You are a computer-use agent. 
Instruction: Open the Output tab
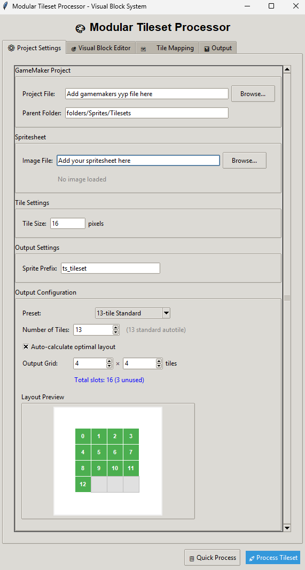[217, 48]
